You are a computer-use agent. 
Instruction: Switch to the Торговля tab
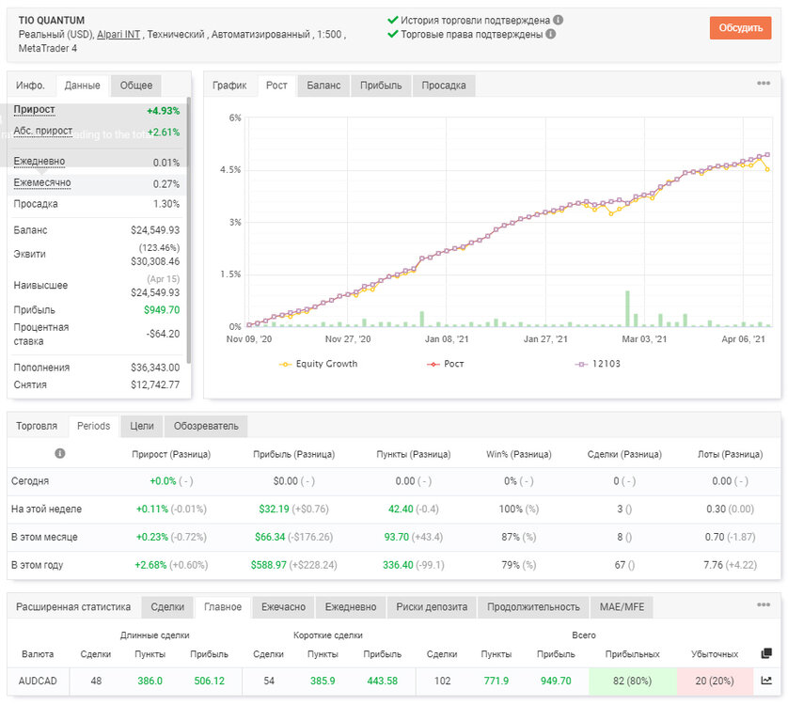[x=37, y=426]
